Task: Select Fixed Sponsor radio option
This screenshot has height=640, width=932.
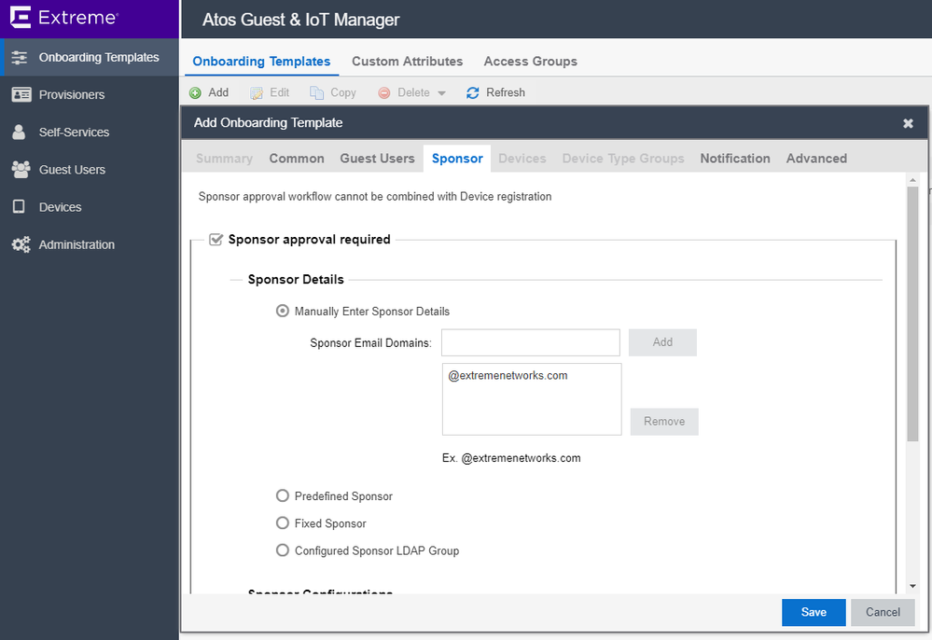Action: click(283, 523)
